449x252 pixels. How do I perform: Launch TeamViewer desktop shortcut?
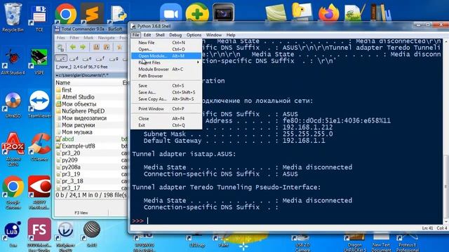[39, 104]
